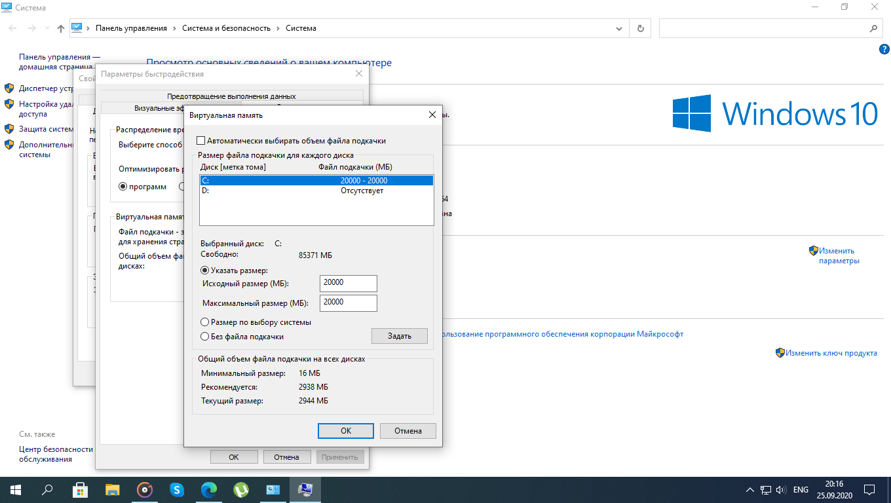Open help with the question mark icon
Screen dimensions: 891x503
coord(884,50)
